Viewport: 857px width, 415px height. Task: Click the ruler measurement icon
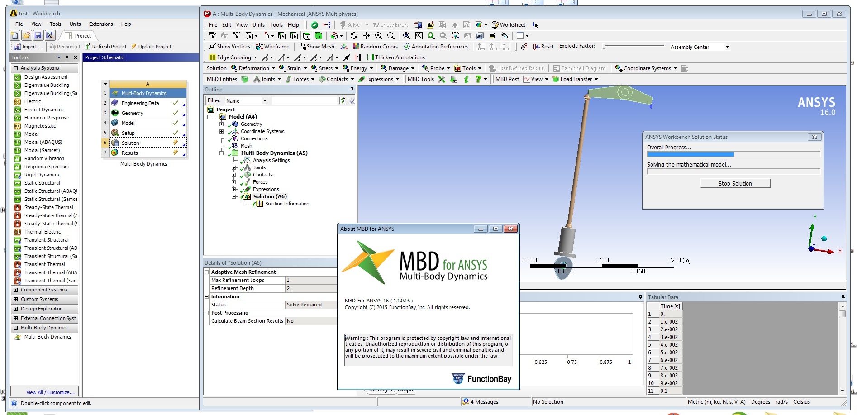(492, 35)
